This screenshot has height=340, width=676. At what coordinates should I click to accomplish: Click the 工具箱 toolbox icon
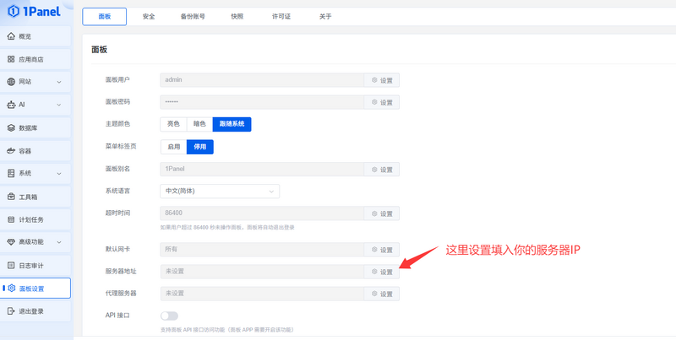(x=11, y=197)
